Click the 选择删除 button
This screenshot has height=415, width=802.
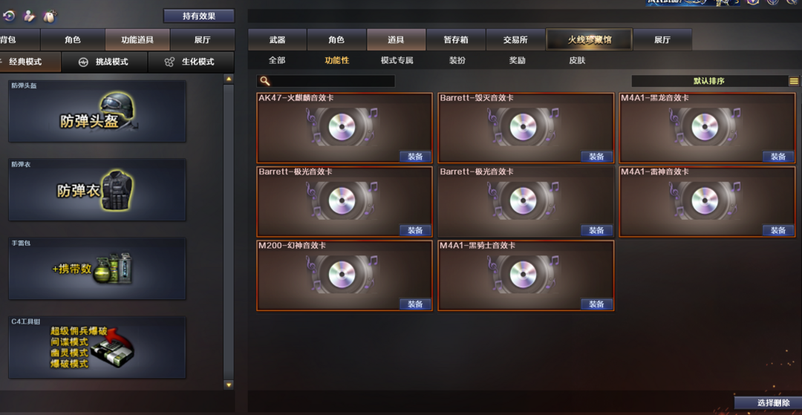768,402
